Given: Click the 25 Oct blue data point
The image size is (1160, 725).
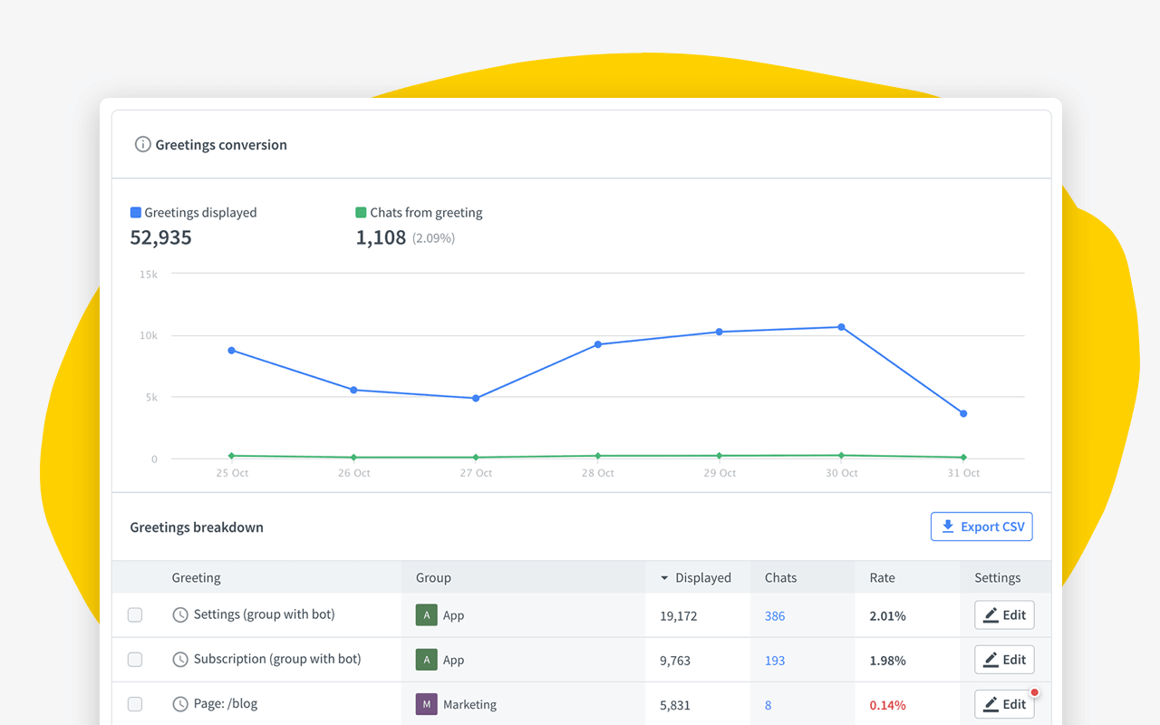Looking at the screenshot, I should (x=232, y=350).
